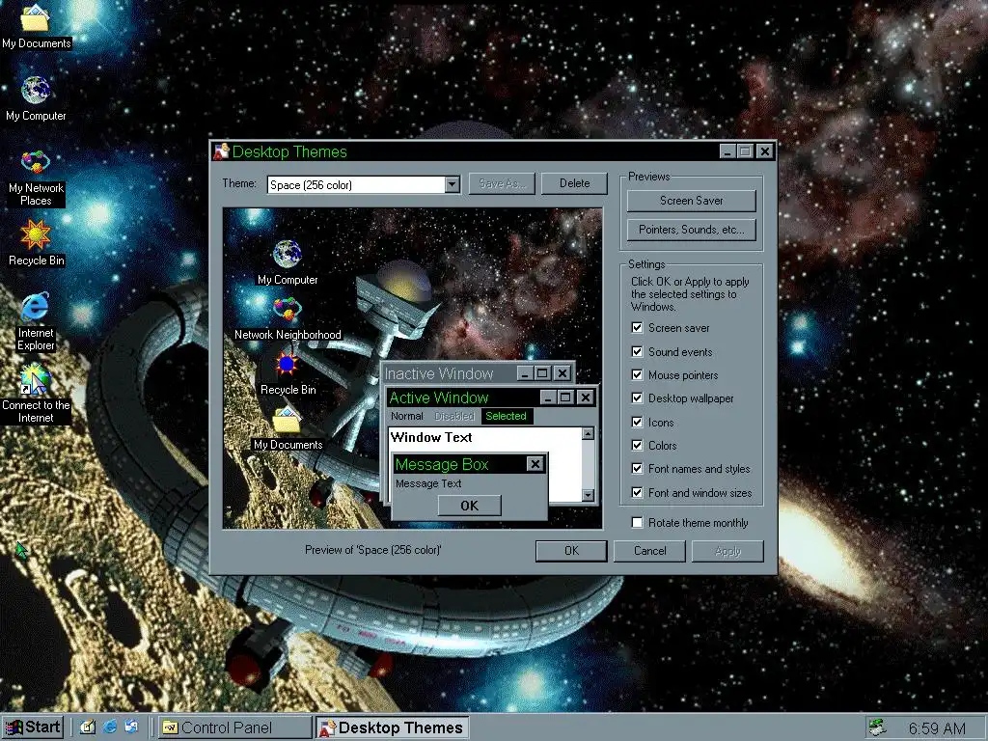Screen dimensions: 988x741
Task: Click preview scrollbar up arrow
Action: click(588, 433)
